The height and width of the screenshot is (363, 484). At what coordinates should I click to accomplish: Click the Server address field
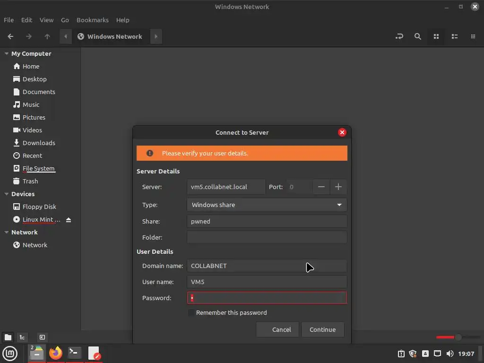point(226,187)
